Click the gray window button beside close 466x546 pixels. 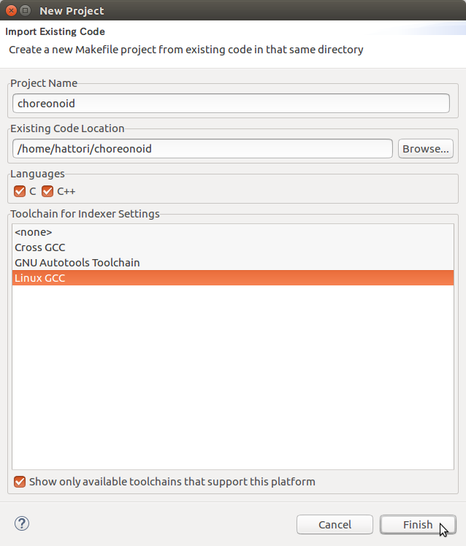(26, 11)
